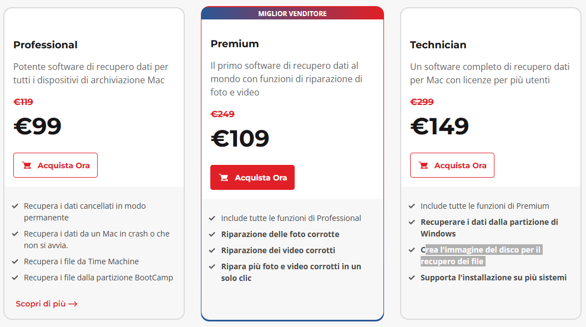Click the €109 Premium price
Viewport: 586px width, 327px height.
[x=240, y=139]
